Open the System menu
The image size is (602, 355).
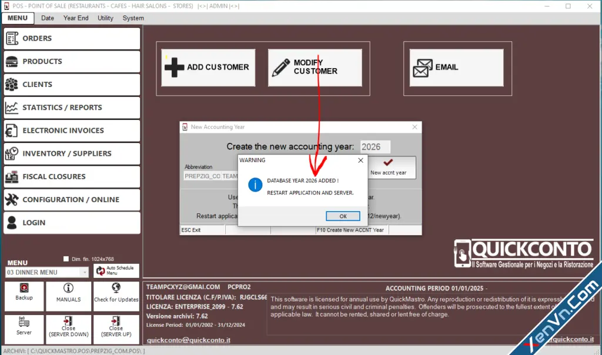click(133, 18)
